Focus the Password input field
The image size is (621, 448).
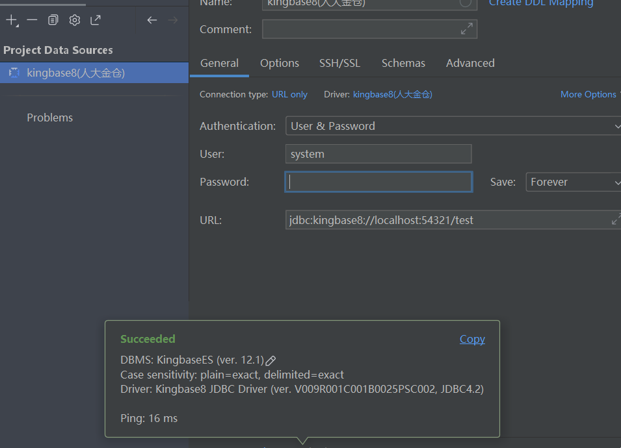378,182
